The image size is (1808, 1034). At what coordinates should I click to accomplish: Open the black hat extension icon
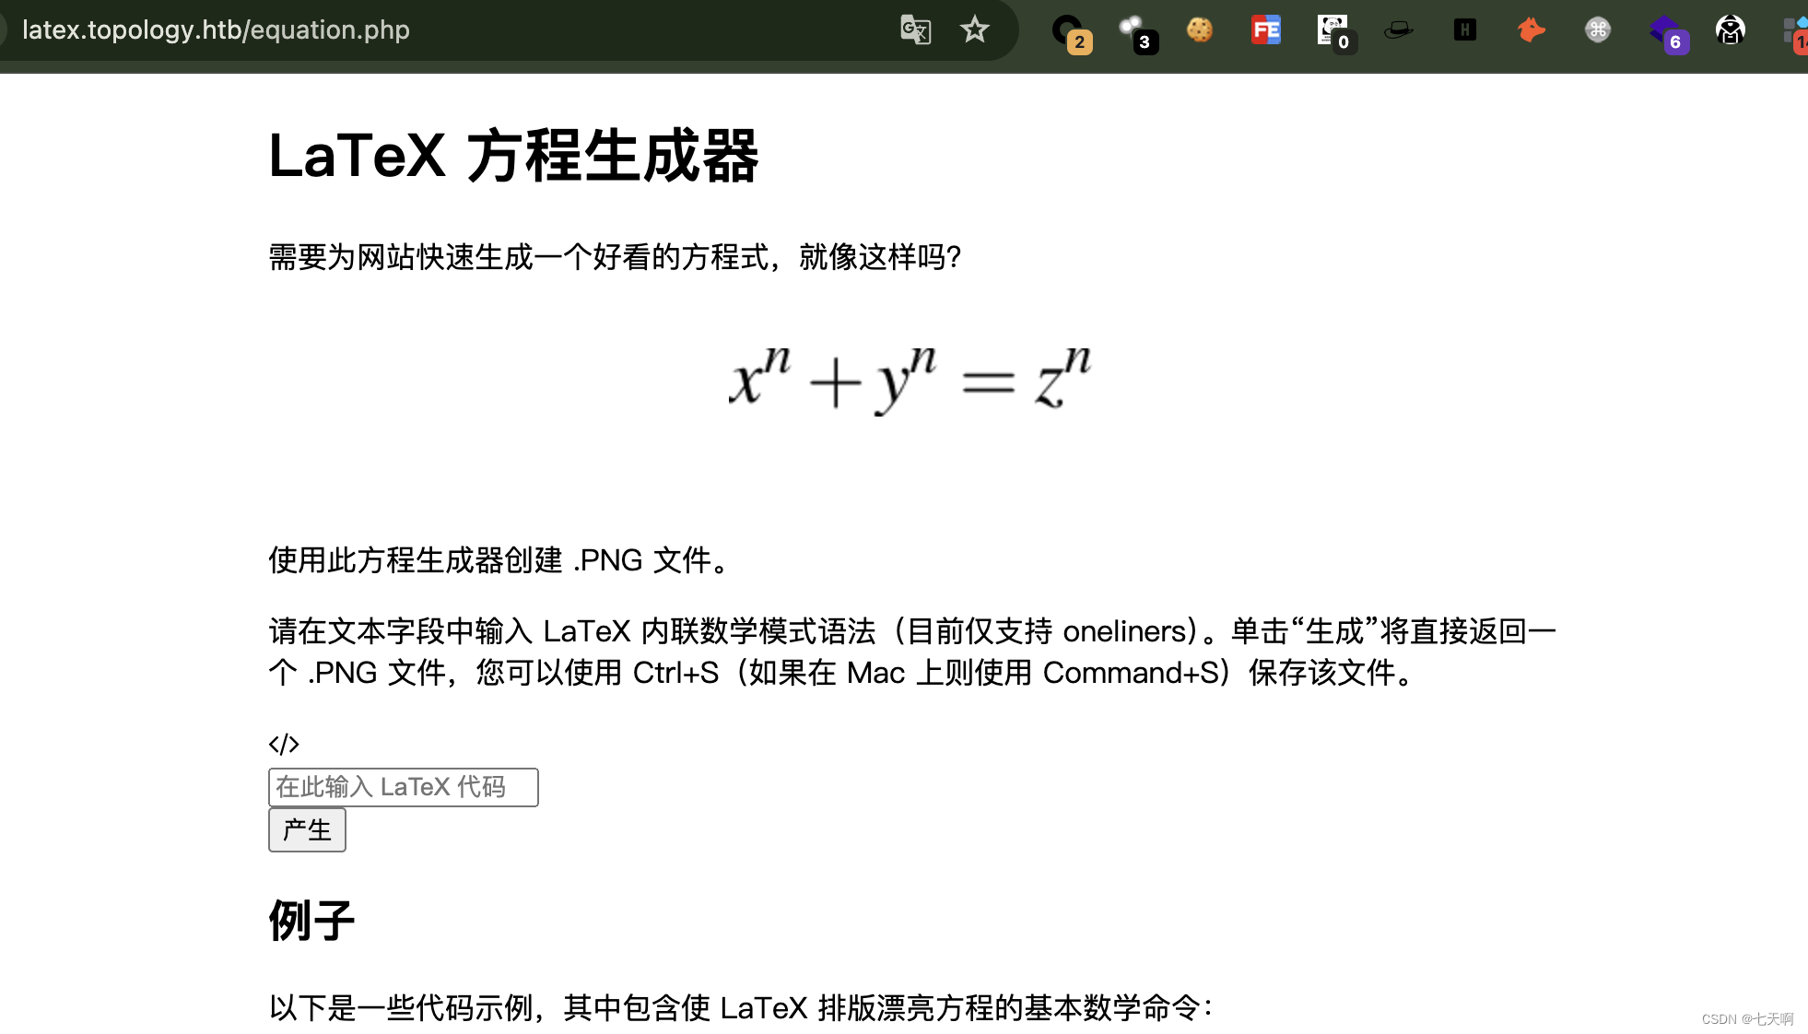[1398, 30]
